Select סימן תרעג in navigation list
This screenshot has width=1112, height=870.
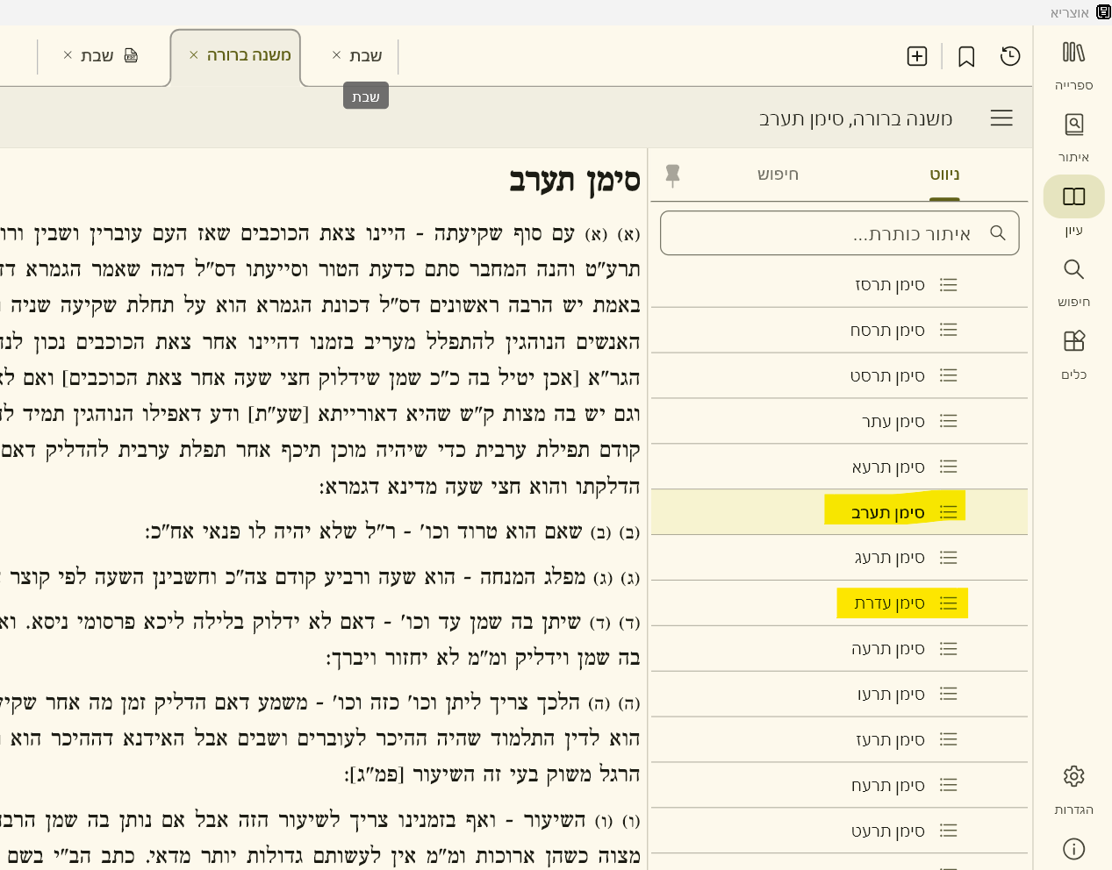click(889, 558)
